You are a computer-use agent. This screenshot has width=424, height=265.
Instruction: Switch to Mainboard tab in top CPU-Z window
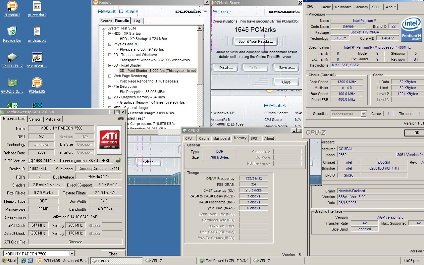coord(343,7)
